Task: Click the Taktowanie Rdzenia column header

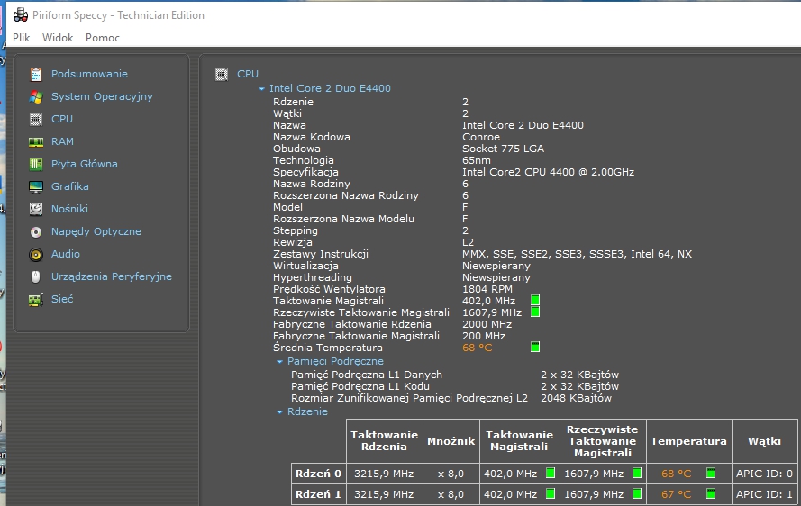Action: 384,440
